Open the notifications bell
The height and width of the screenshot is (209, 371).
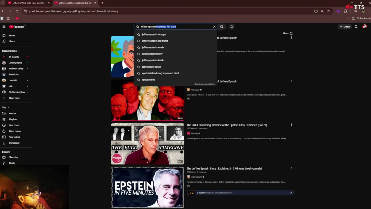coord(356,27)
